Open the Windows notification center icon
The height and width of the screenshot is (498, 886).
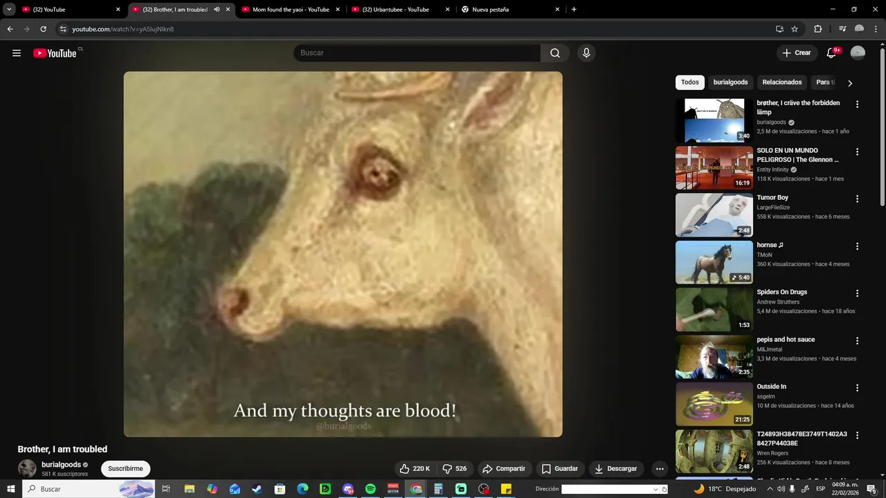click(872, 489)
